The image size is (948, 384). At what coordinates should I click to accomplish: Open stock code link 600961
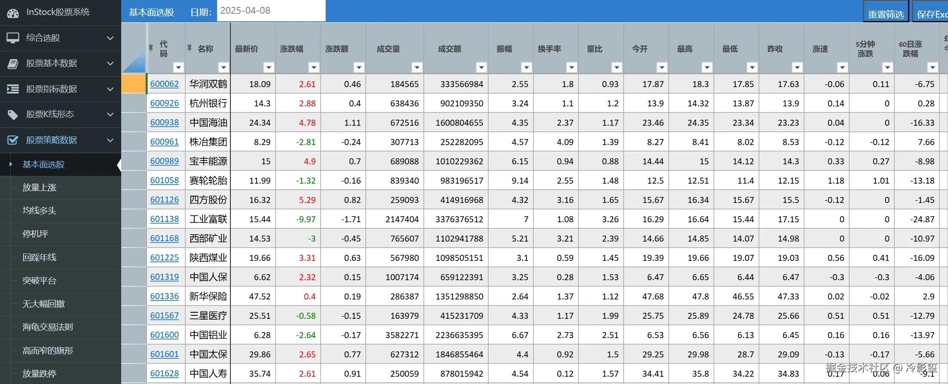tap(165, 142)
